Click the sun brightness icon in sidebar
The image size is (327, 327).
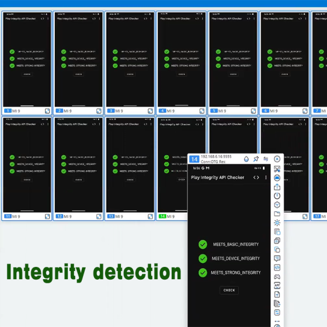click(x=277, y=222)
